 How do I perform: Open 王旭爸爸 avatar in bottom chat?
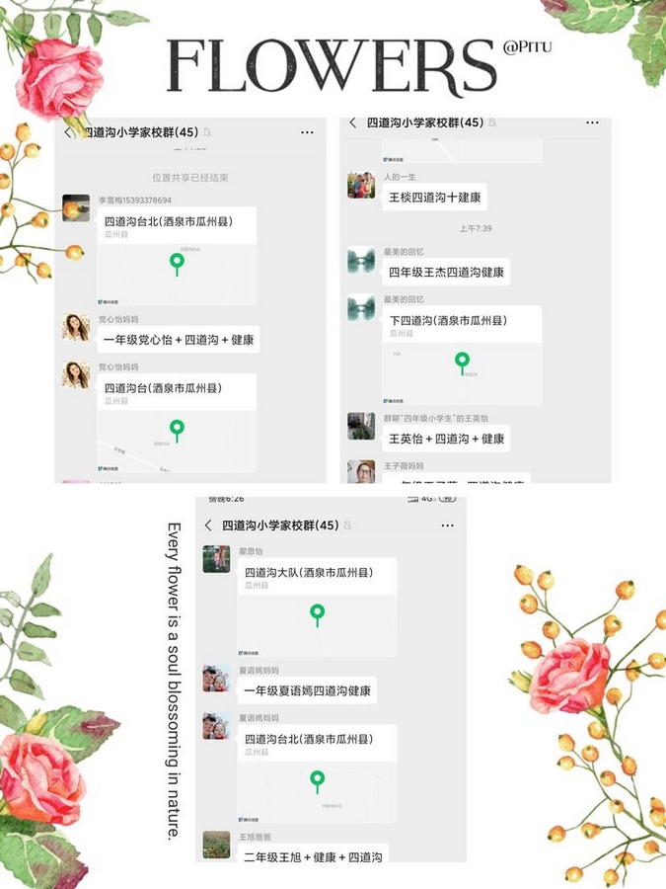[216, 845]
